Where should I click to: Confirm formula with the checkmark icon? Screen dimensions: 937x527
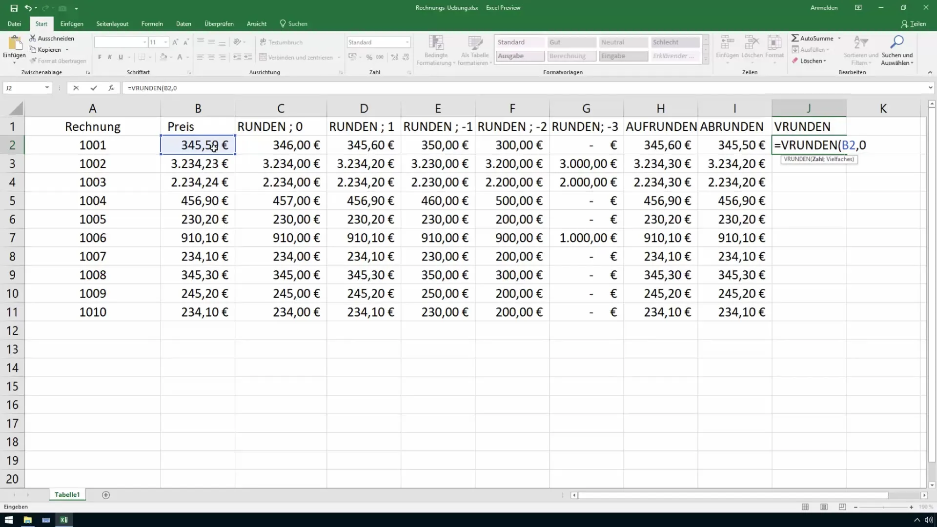point(94,88)
